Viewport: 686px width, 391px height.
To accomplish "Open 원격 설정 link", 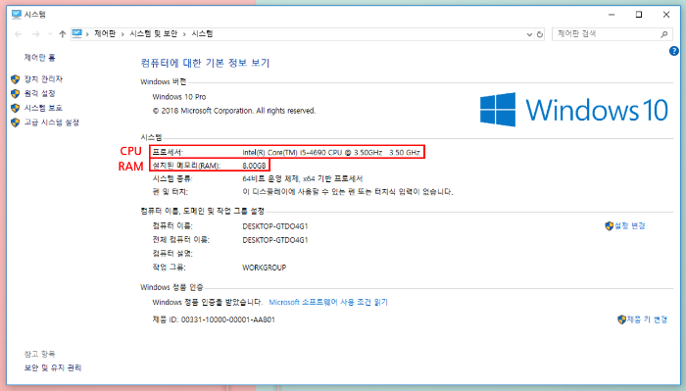I will click(x=40, y=94).
